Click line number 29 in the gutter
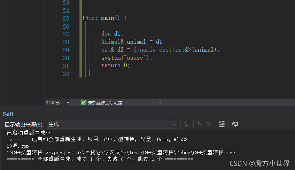Screen dimensions: 295x170 click(x=66, y=50)
